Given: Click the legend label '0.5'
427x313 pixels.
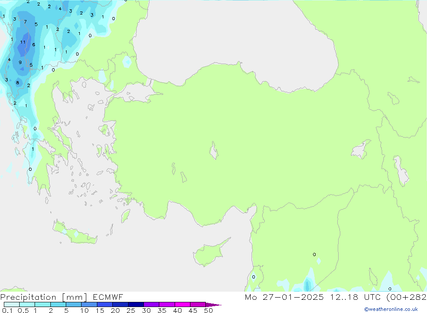Looking at the screenshot, I should (23, 310).
